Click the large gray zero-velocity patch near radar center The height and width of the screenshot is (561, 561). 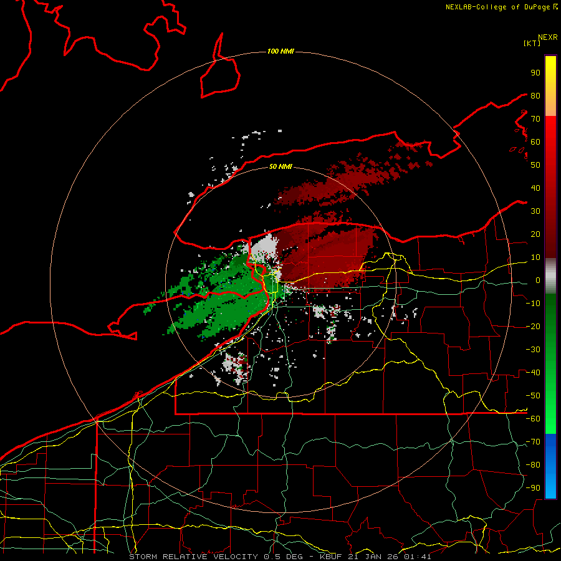264,249
